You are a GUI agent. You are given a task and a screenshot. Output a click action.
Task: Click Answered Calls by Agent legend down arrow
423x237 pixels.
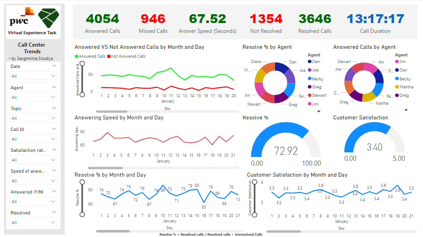tap(406, 110)
